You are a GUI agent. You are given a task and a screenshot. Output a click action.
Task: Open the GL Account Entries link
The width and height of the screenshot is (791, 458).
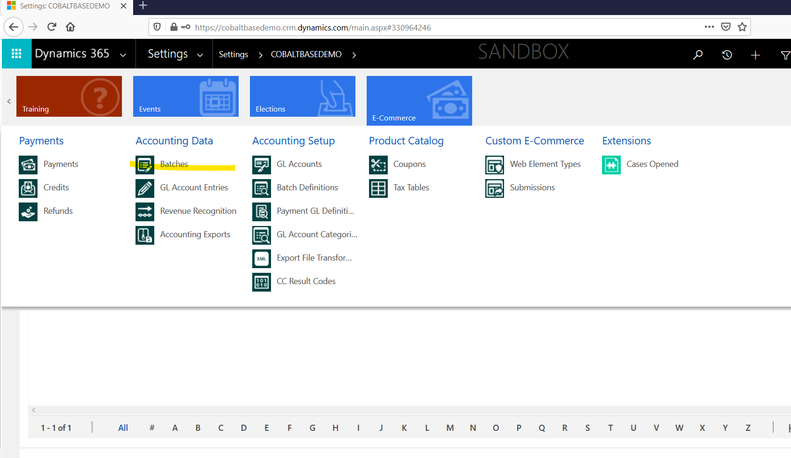coord(194,188)
